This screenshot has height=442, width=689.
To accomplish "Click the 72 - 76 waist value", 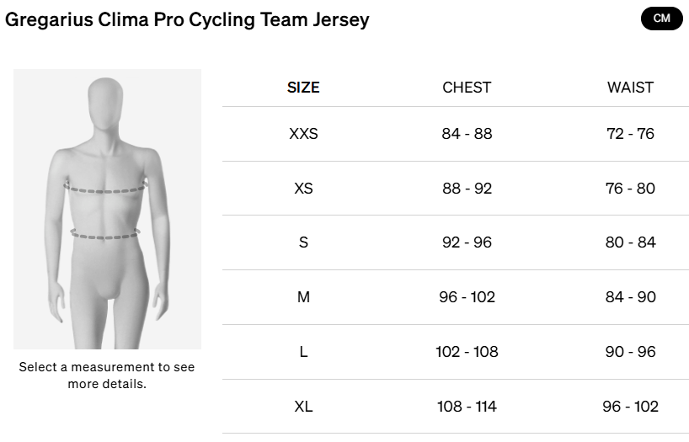I will (x=630, y=134).
